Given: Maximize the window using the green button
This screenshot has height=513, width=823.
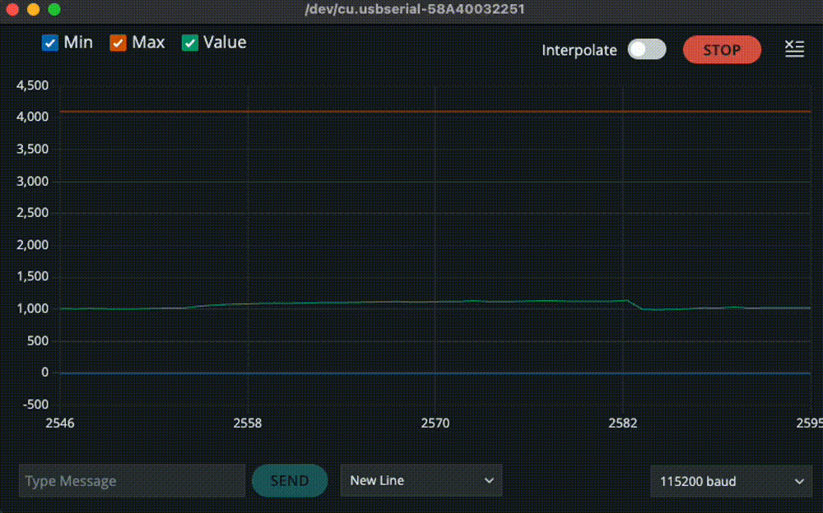Looking at the screenshot, I should (x=53, y=10).
